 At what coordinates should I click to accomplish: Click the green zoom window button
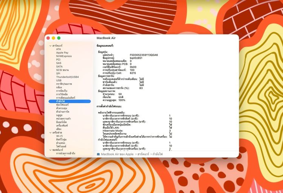click(59, 38)
